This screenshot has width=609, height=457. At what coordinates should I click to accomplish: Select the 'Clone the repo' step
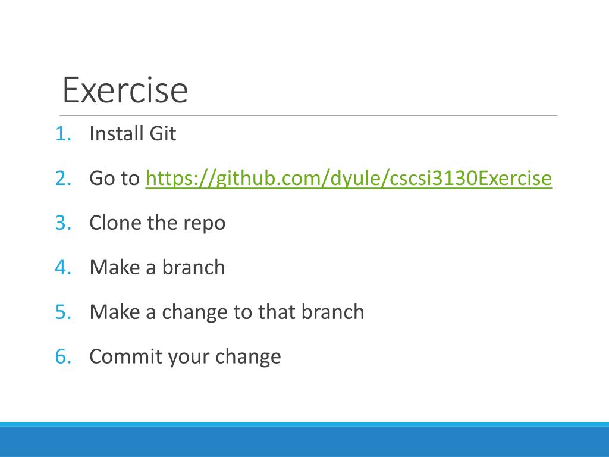tap(157, 223)
